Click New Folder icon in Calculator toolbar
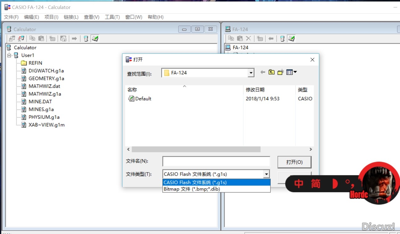400x234 pixels. click(53, 39)
